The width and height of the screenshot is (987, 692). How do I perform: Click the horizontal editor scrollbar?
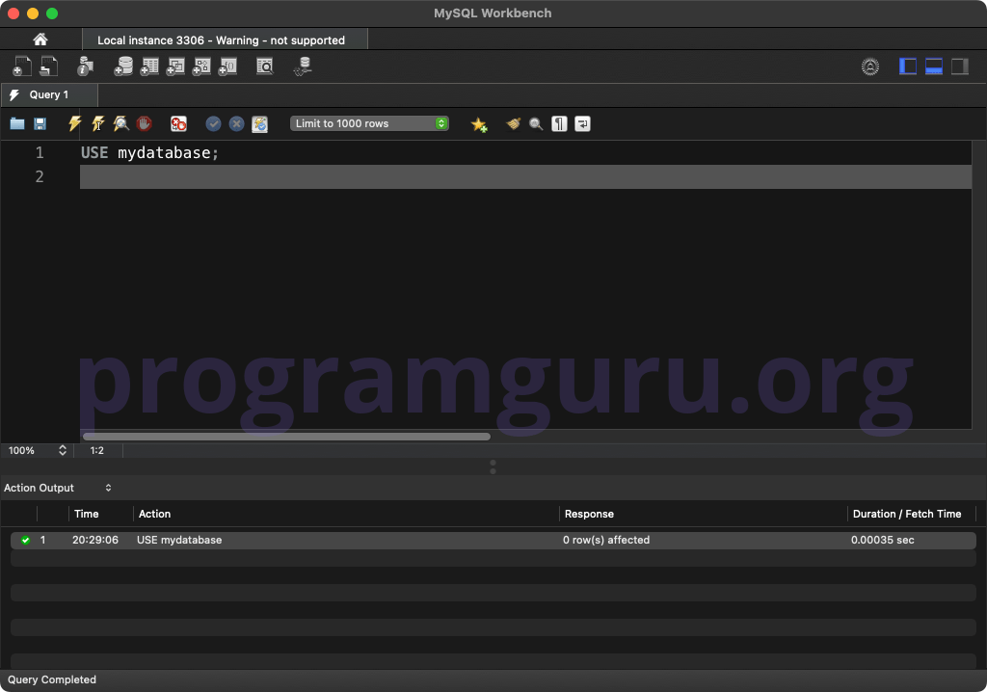[286, 437]
